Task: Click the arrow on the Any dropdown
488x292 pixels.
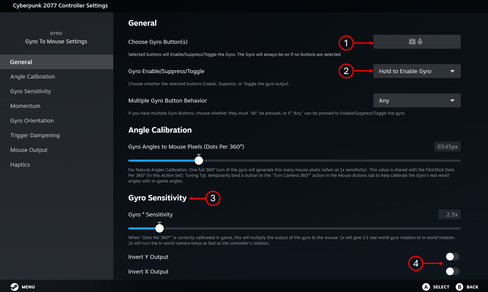Action: tap(452, 100)
